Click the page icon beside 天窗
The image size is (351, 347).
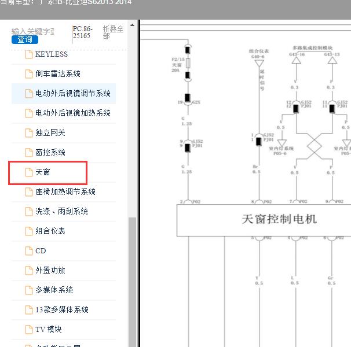[x=28, y=172]
